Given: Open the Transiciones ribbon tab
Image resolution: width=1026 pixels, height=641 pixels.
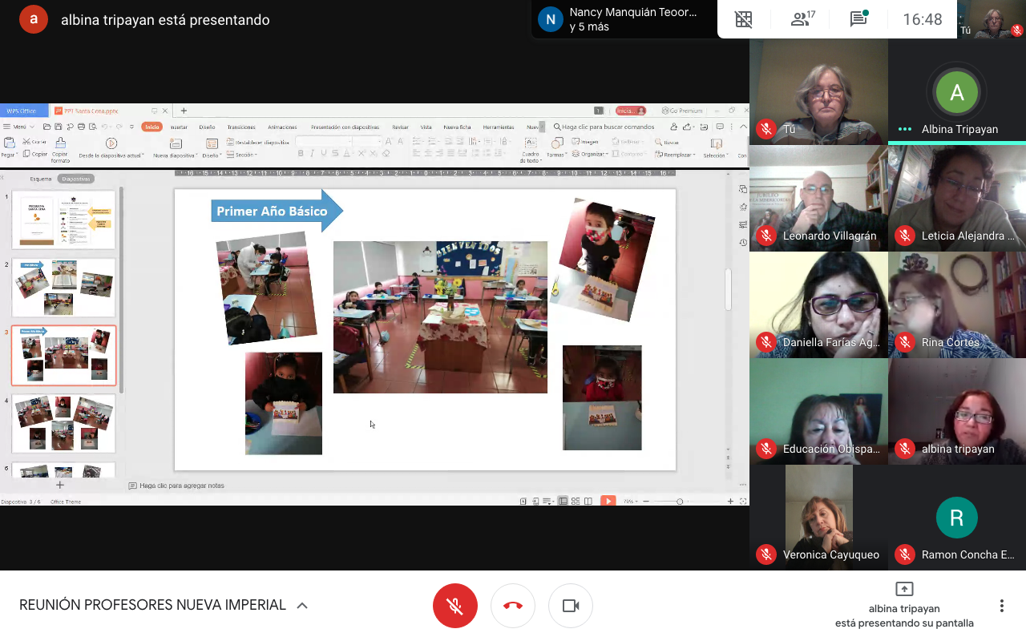Looking at the screenshot, I should click(x=240, y=127).
